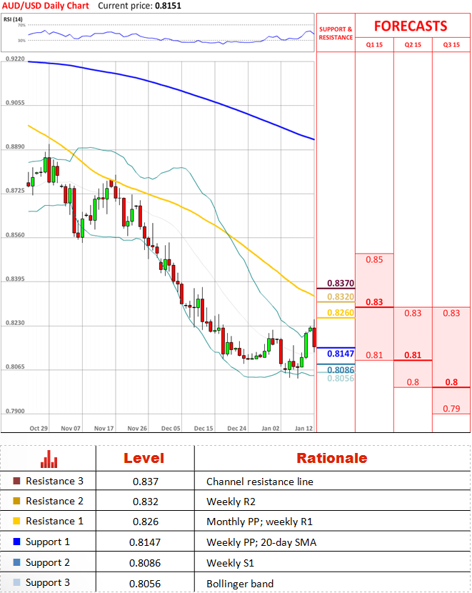Click the Dec 05 date axis label
This screenshot has width=472, height=593.
pos(171,429)
